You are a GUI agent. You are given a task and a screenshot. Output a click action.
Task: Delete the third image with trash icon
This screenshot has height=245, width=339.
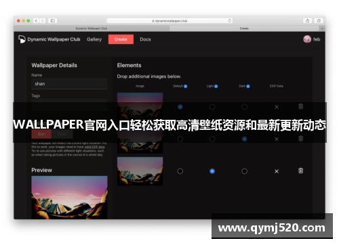point(300,171)
